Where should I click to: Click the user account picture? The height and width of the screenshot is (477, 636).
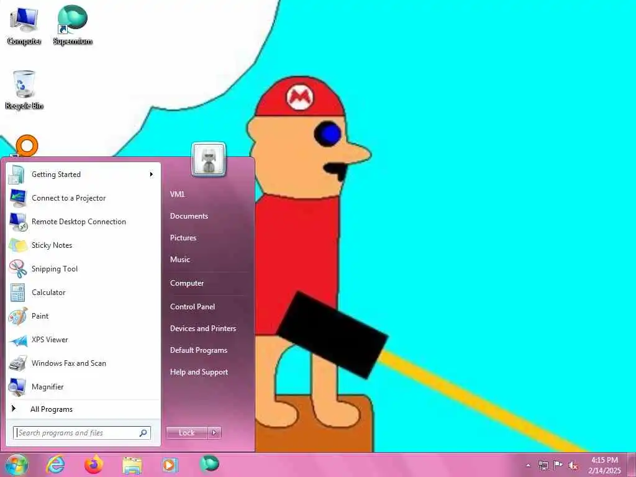pyautogui.click(x=209, y=160)
